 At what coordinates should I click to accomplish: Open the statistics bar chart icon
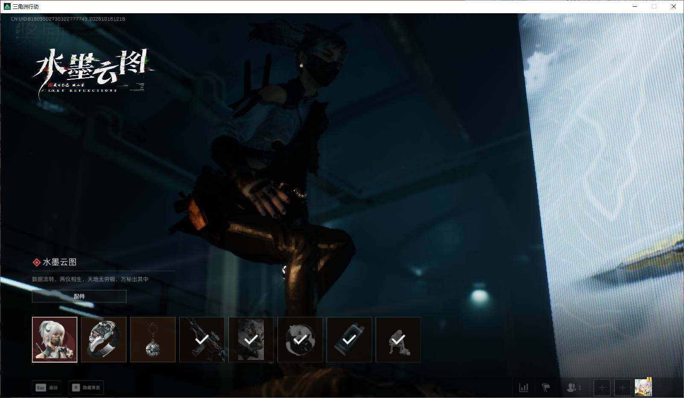point(523,387)
